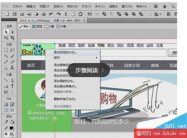Click the 首页 nav item on canvas
This screenshot has width=187, height=138.
pos(31,65)
